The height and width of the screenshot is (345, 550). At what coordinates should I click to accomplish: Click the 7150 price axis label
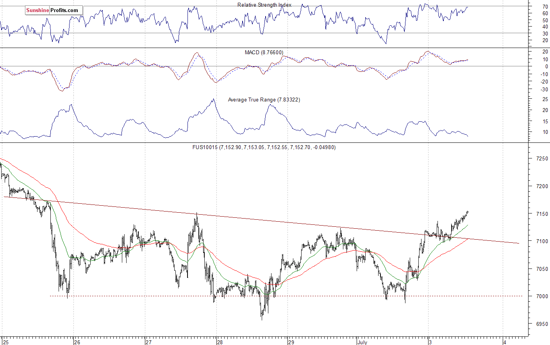point(542,214)
